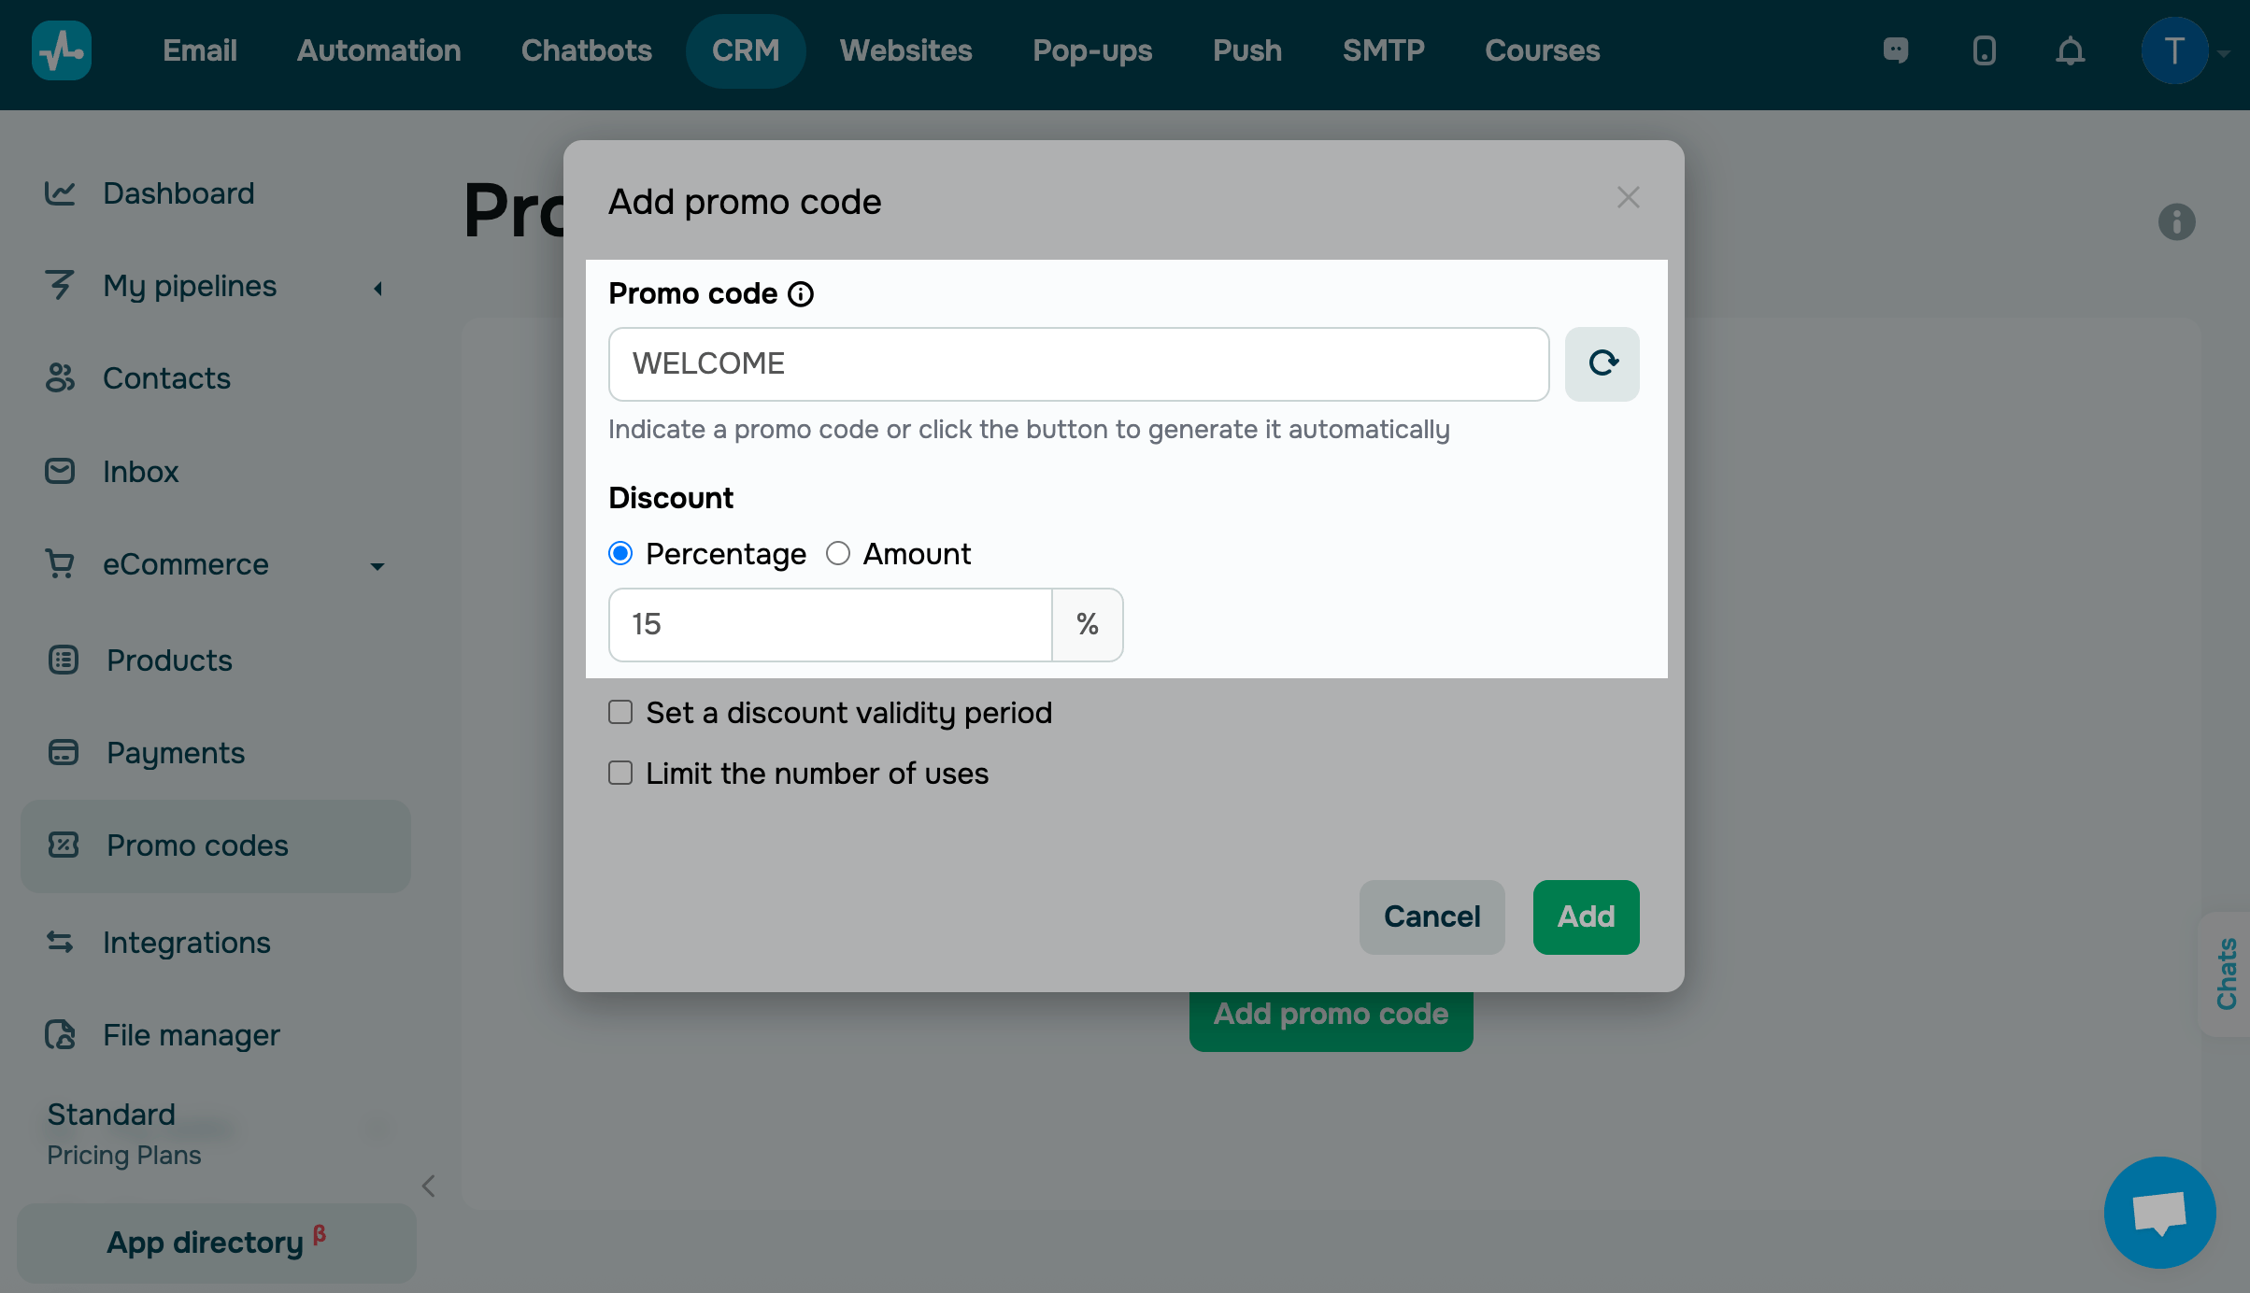Click the page info icon at top right
The height and width of the screenshot is (1293, 2250).
tap(2176, 222)
